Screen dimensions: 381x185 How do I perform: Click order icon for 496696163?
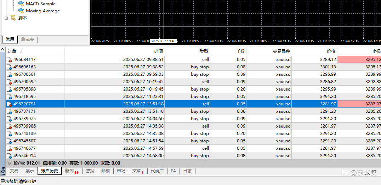point(9,67)
